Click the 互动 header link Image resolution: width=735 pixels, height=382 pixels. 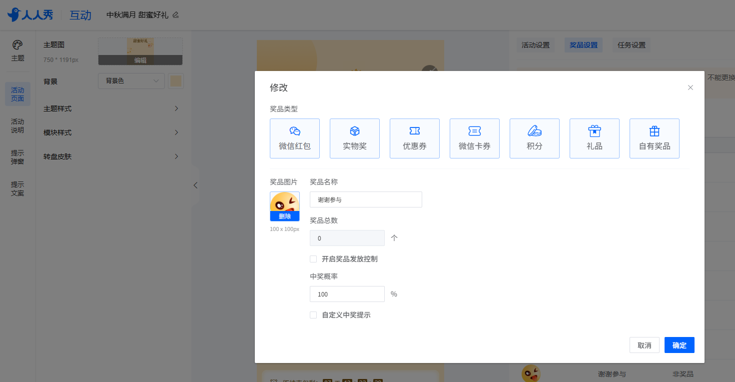[80, 15]
